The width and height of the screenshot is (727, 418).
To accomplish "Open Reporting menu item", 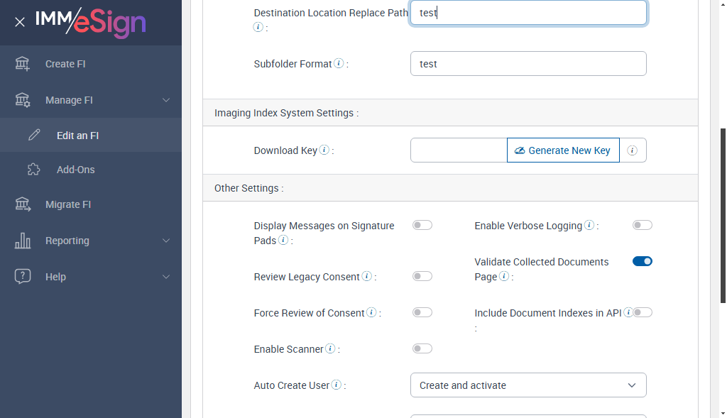I will pyautogui.click(x=91, y=241).
